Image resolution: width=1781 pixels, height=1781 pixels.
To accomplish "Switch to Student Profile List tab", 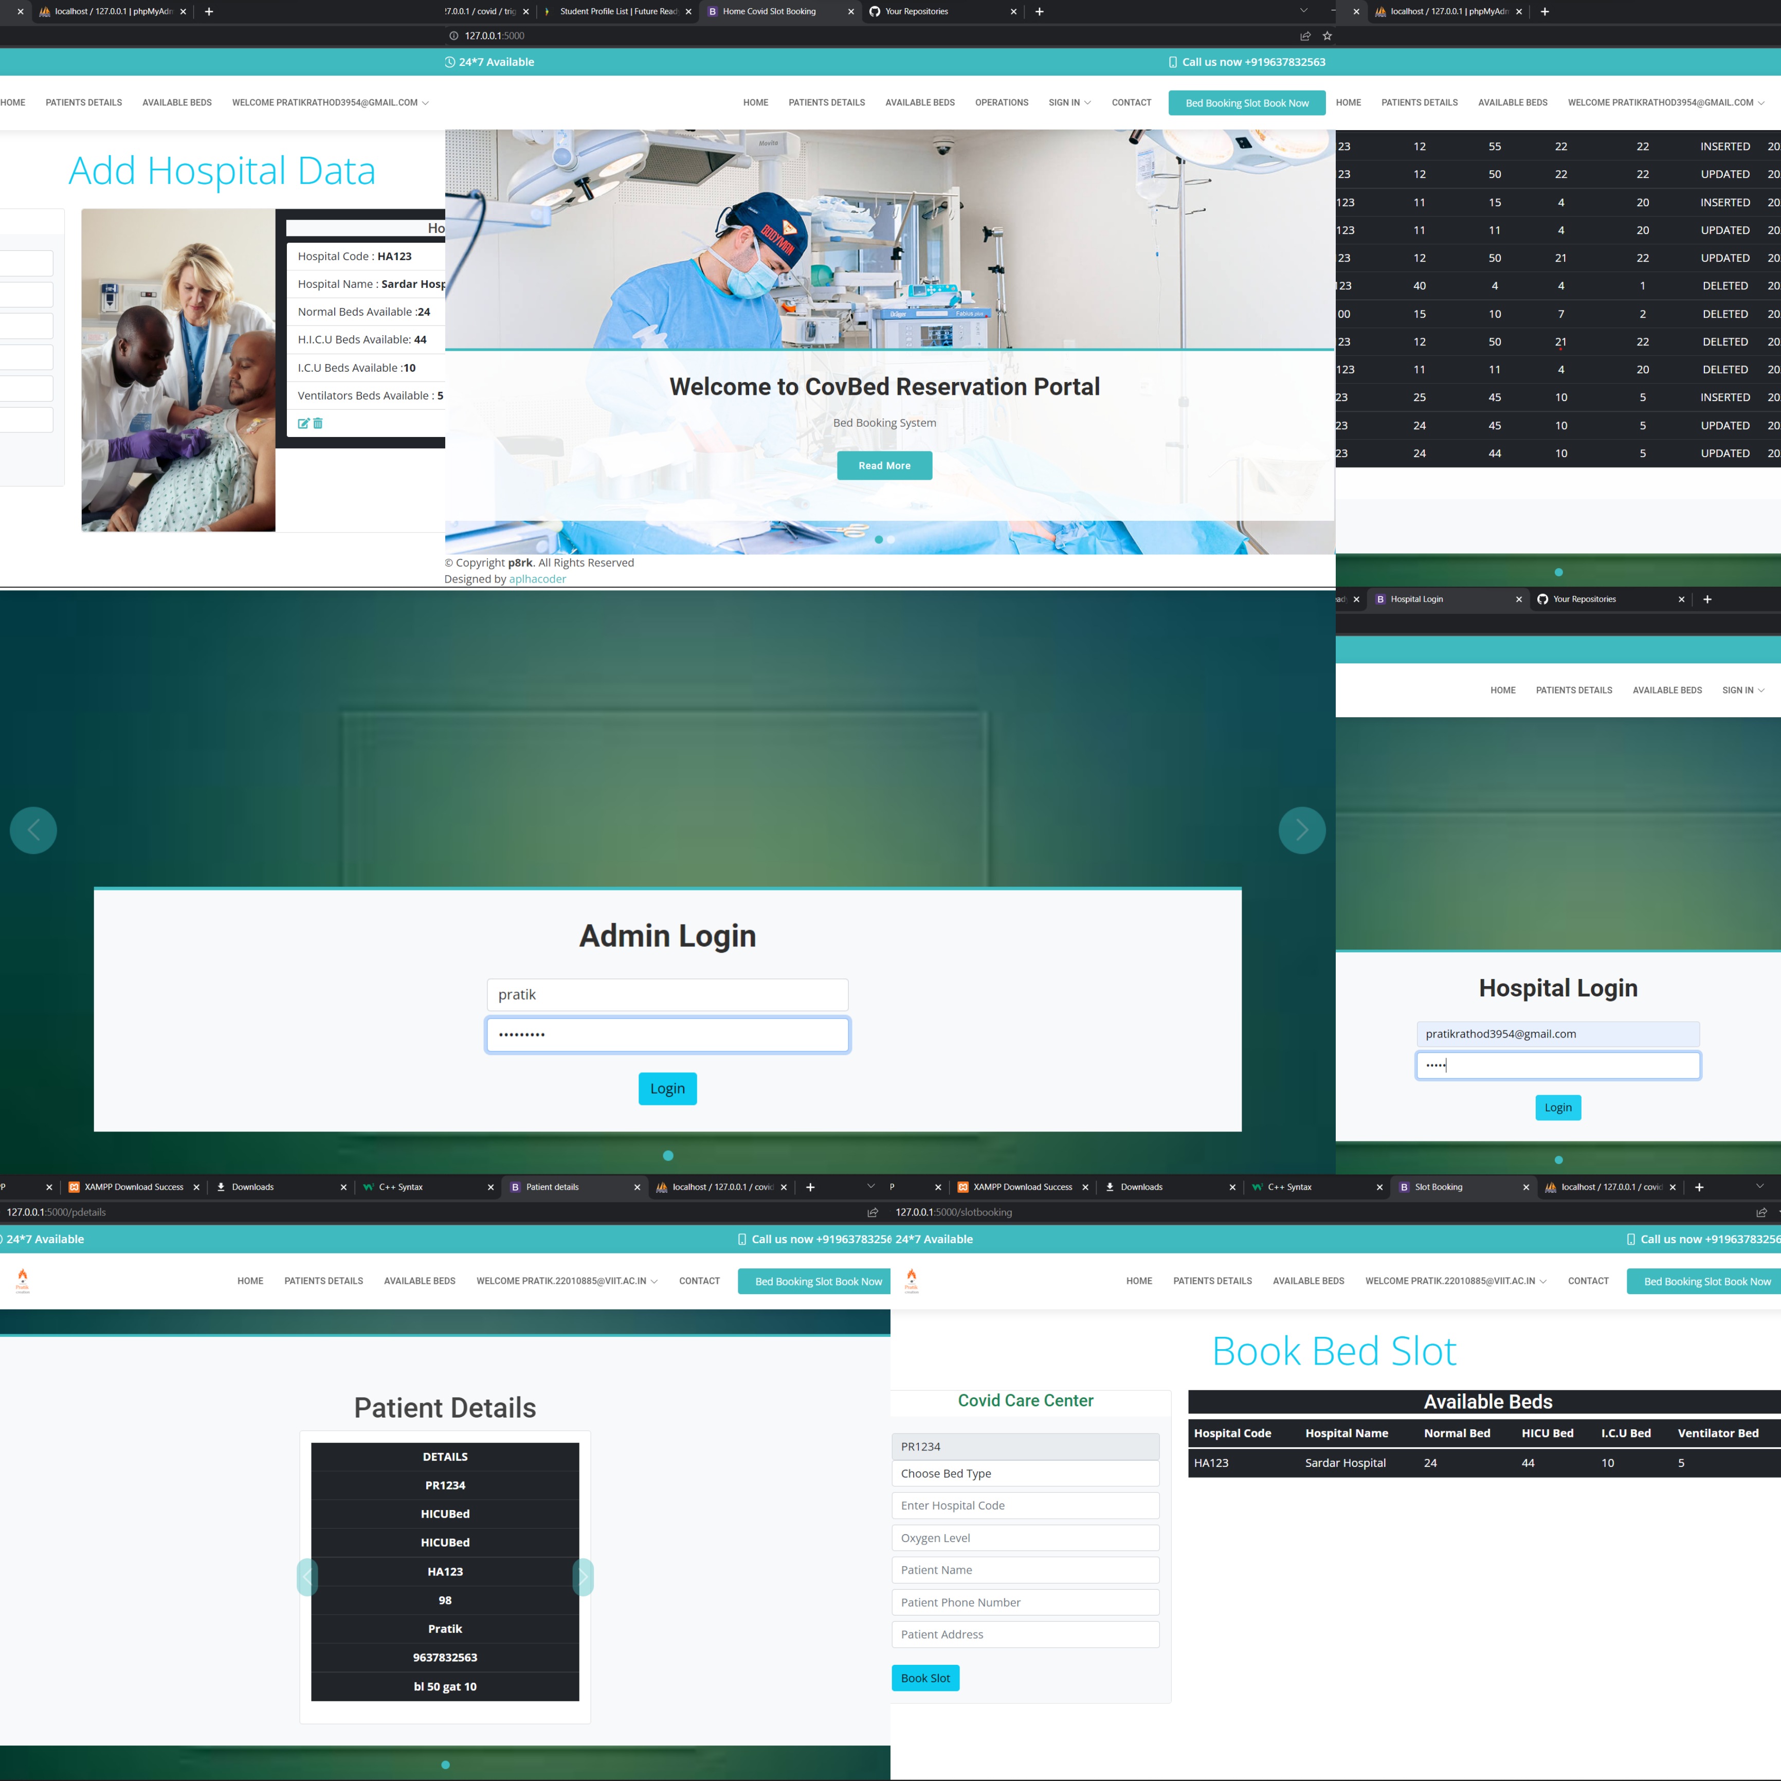I will (617, 12).
